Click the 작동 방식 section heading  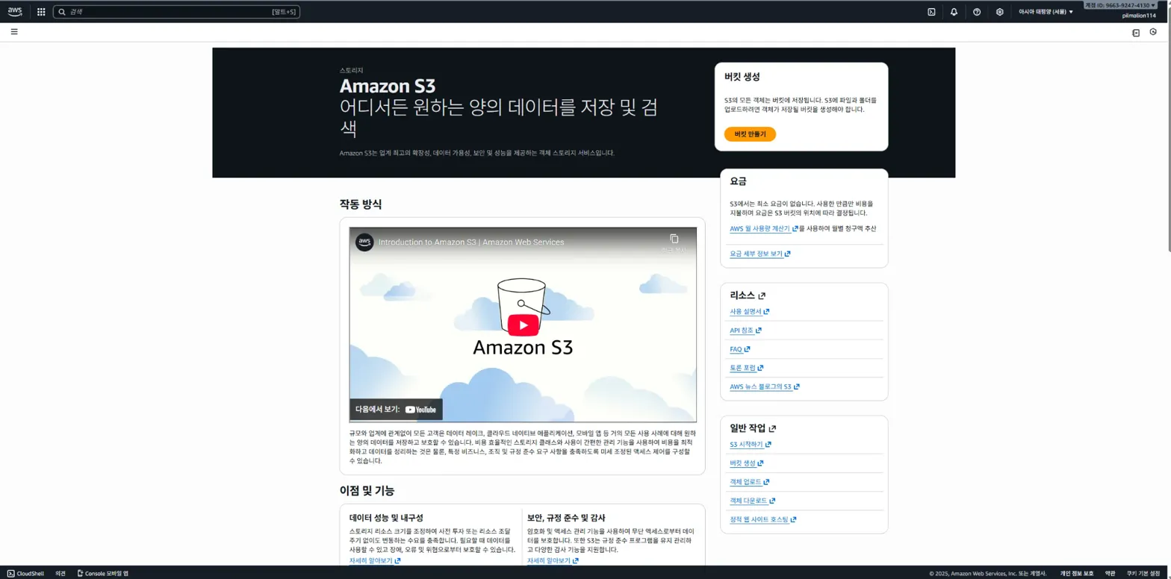(x=361, y=204)
